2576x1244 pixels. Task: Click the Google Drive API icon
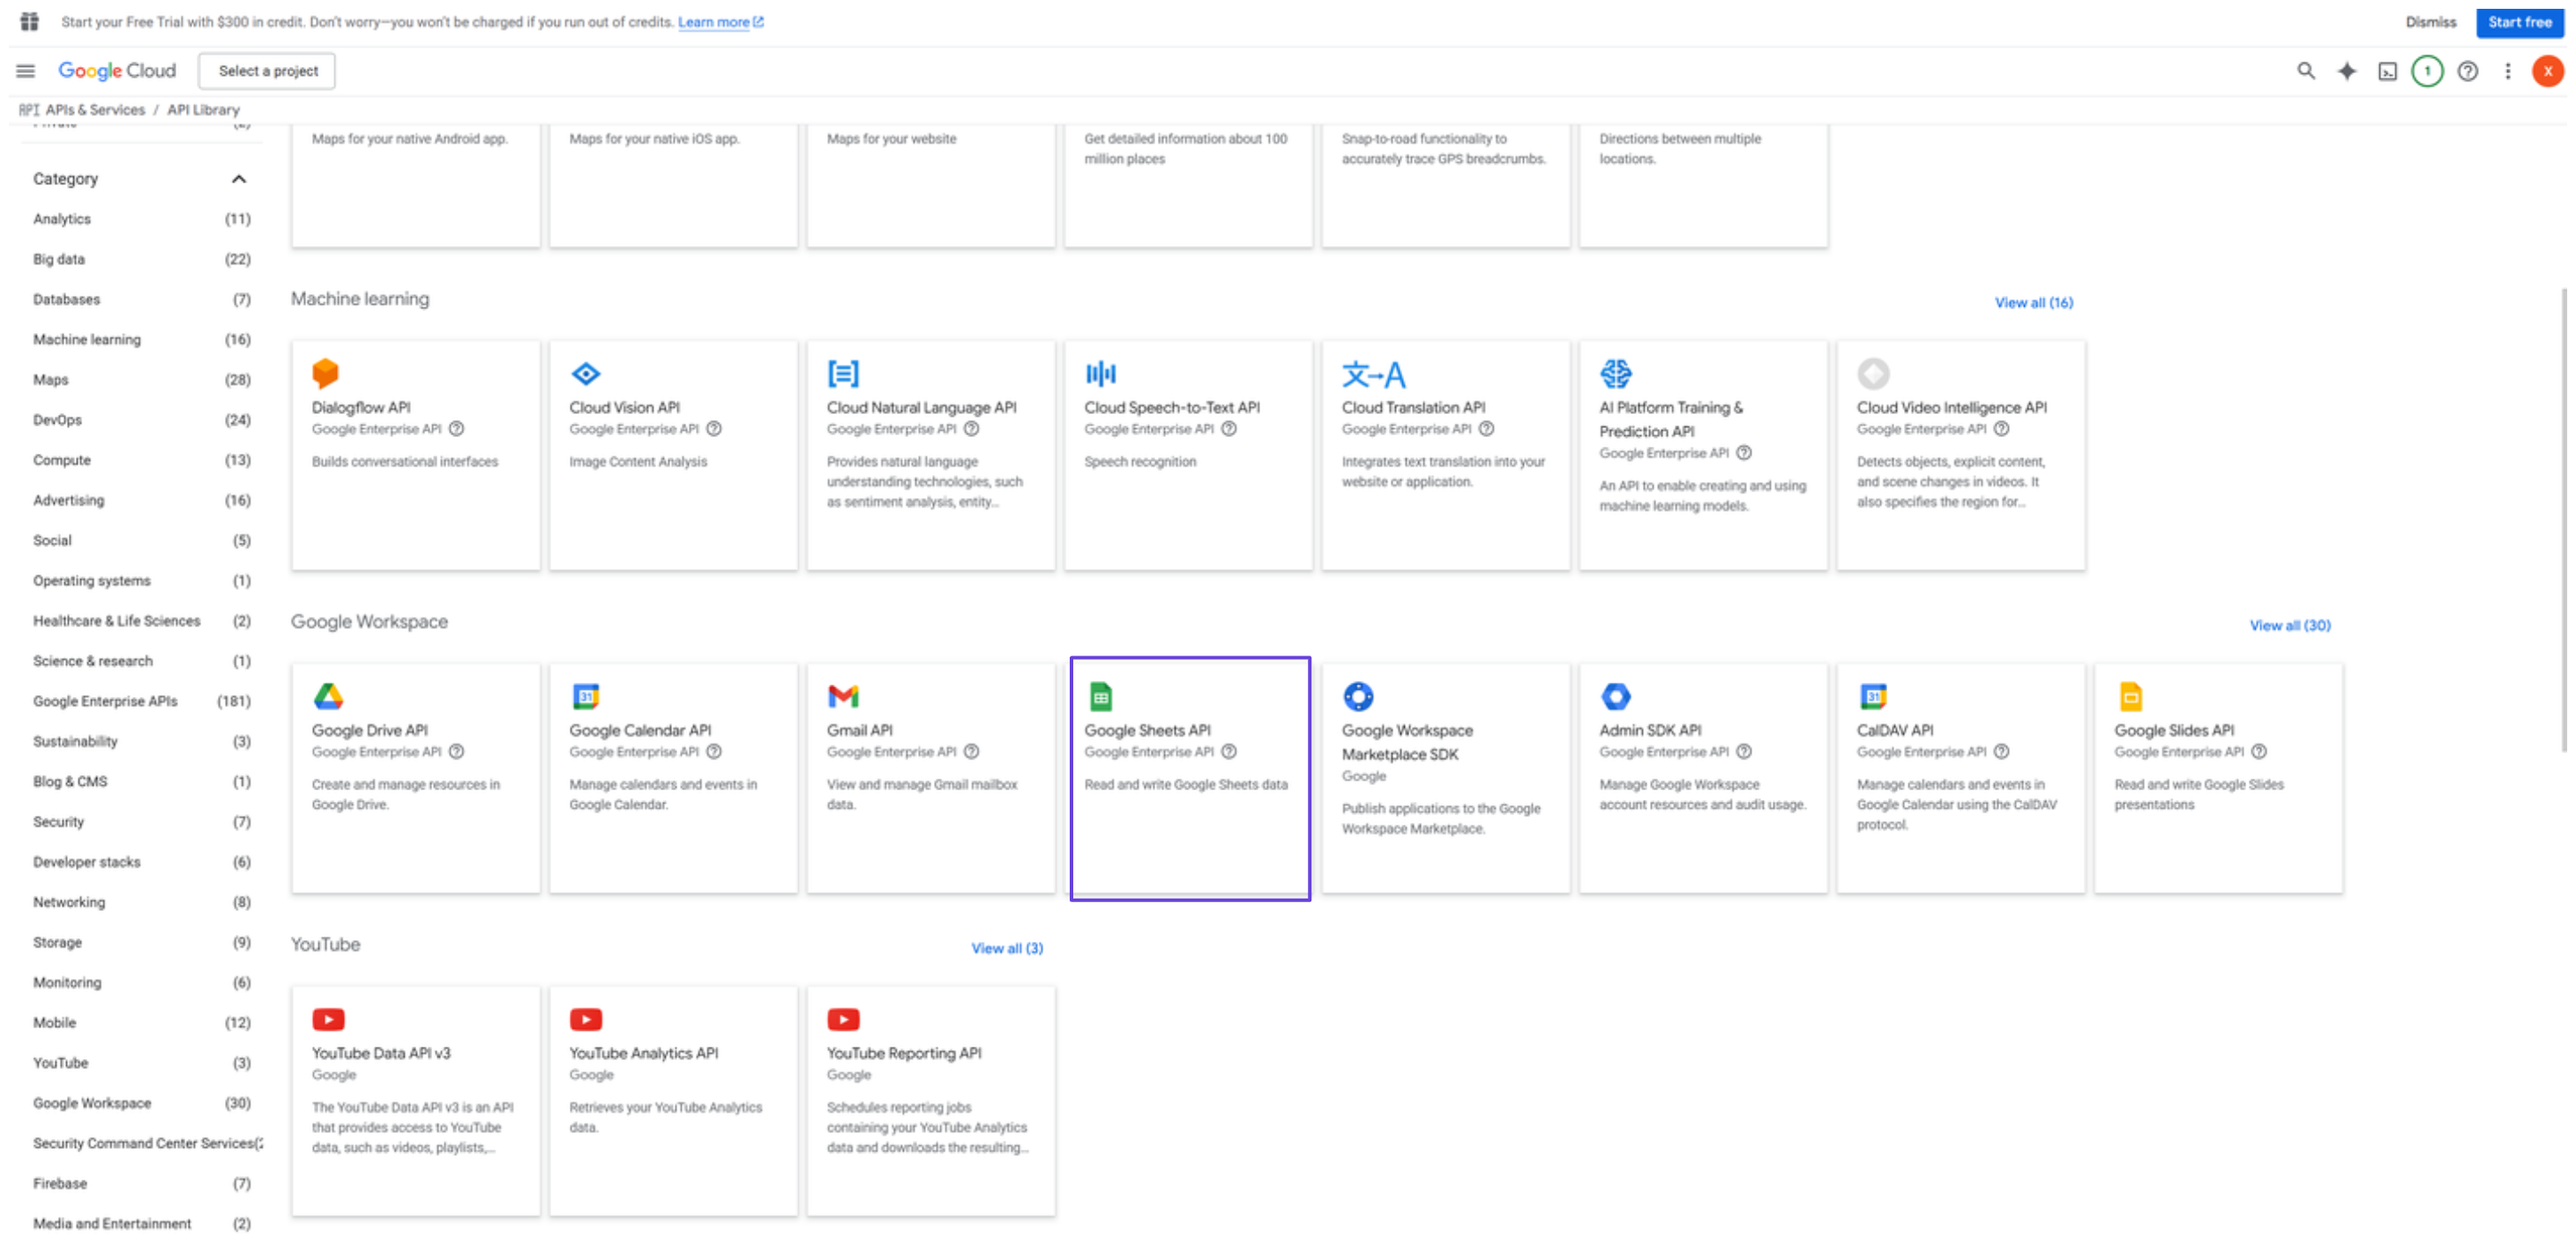[328, 696]
